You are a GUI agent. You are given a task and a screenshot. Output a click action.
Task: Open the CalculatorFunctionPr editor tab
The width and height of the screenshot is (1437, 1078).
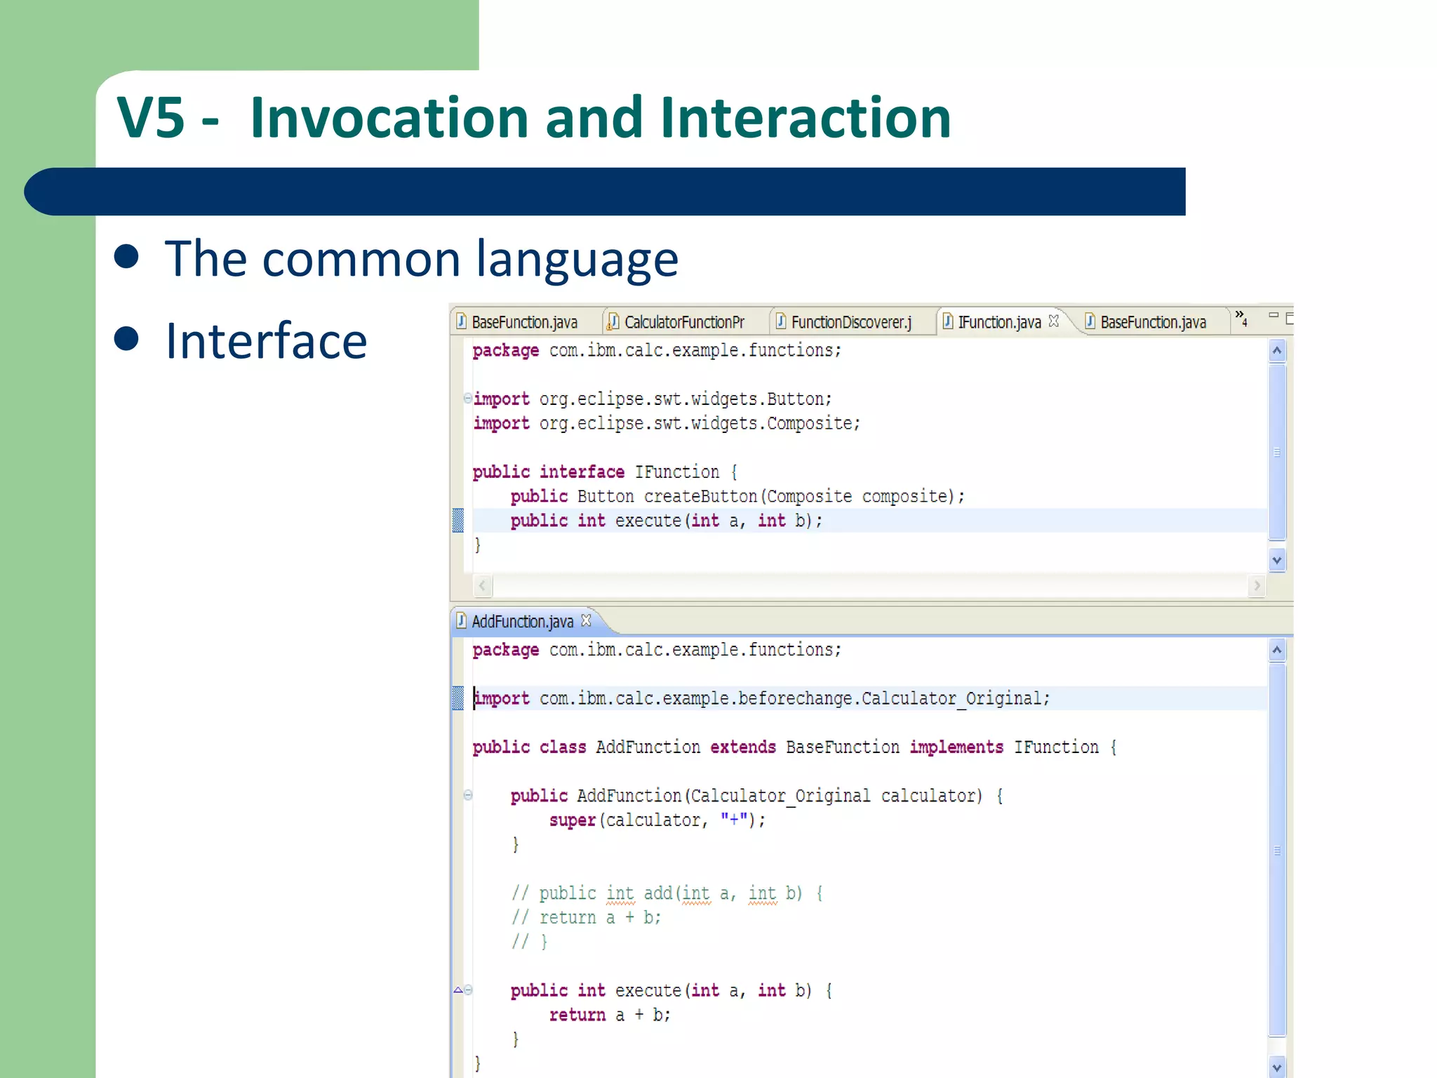[683, 322]
